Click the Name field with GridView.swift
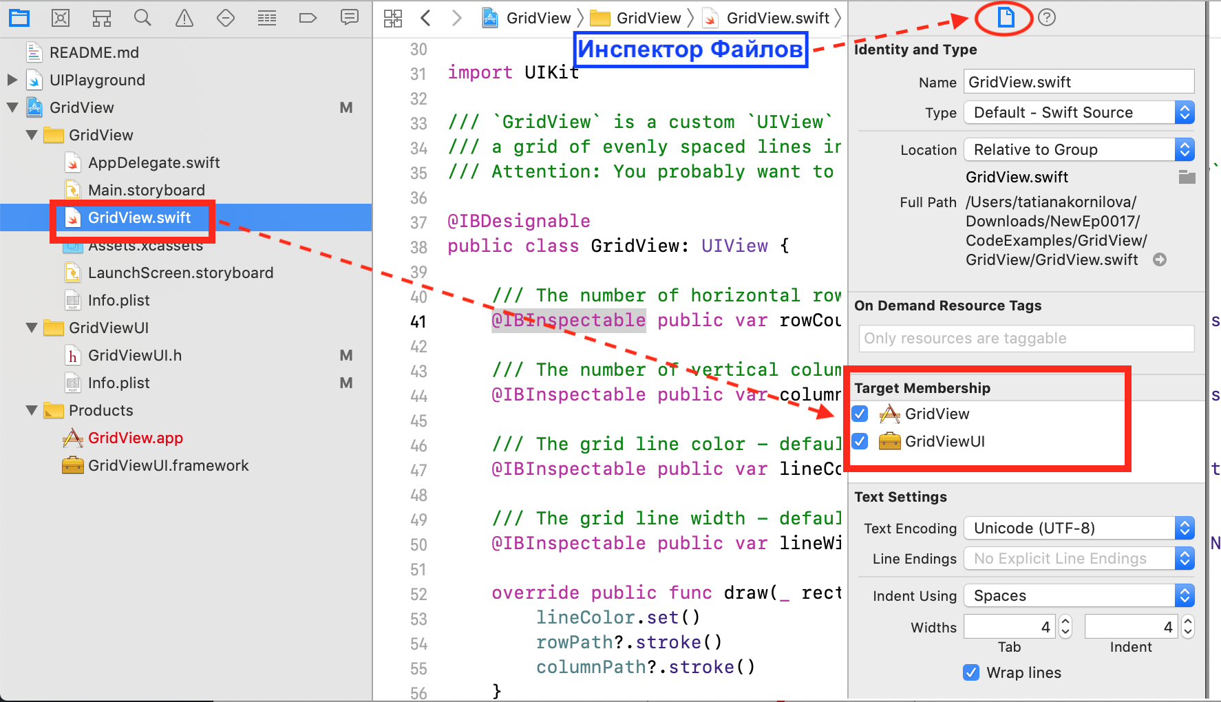 [x=1078, y=82]
